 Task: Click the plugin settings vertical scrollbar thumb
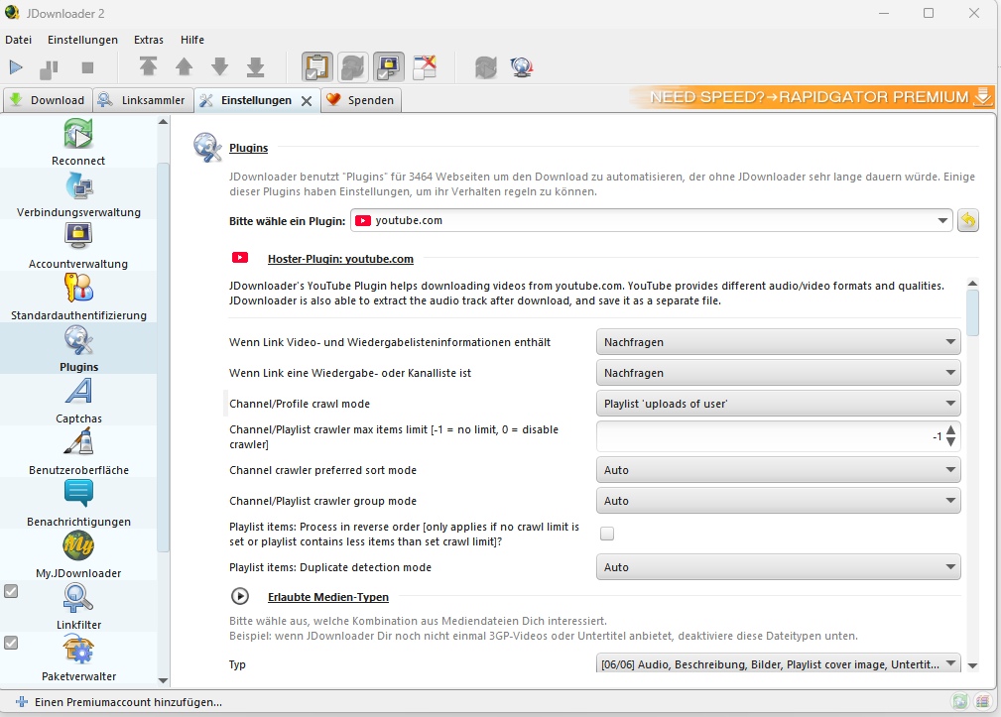[972, 312]
